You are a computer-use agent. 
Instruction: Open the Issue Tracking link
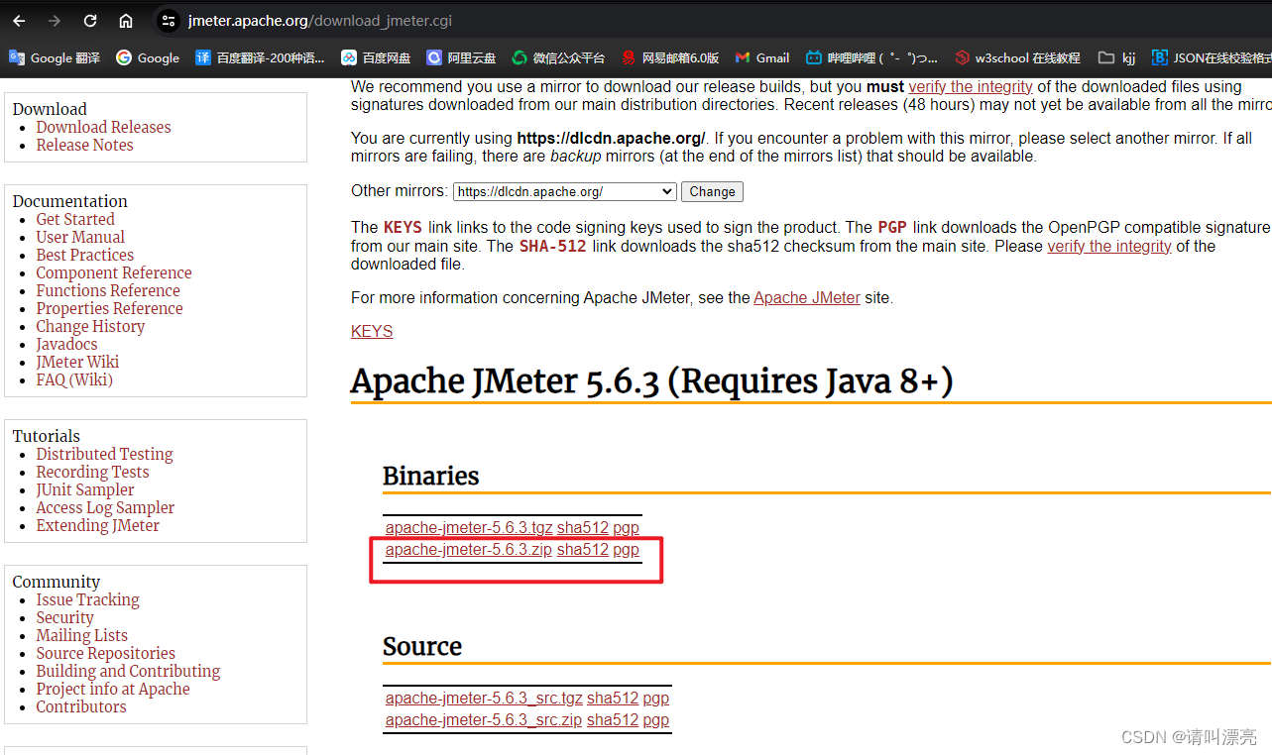click(87, 599)
